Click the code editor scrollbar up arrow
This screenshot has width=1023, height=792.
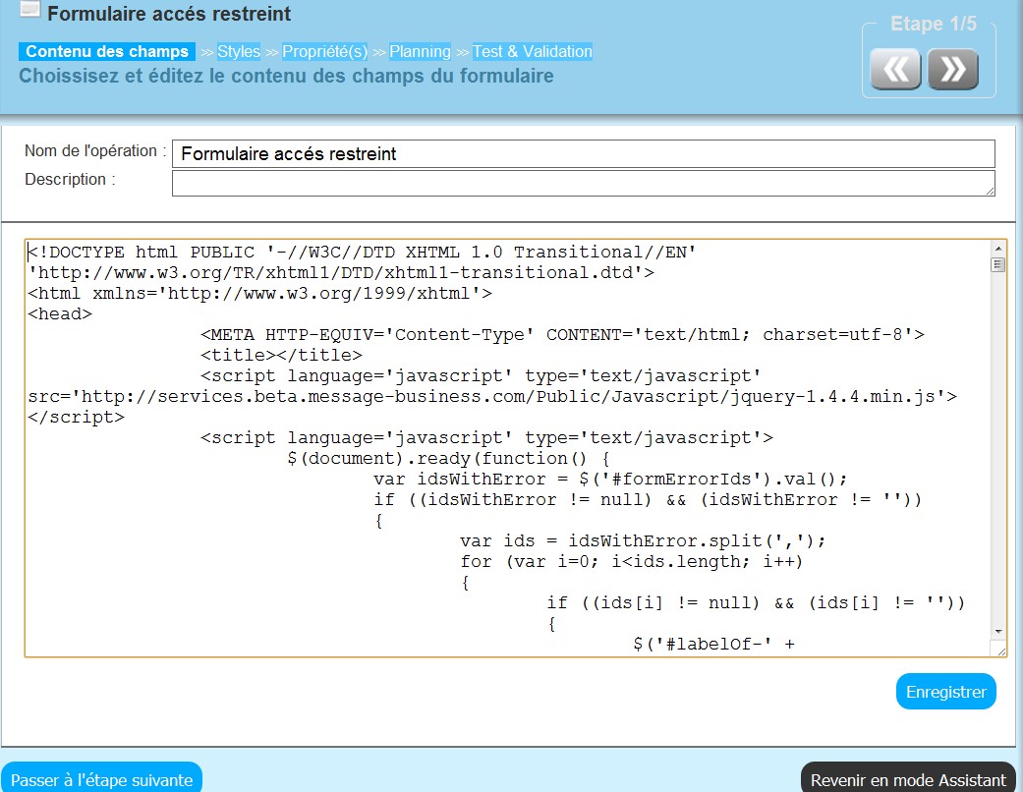pyautogui.click(x=998, y=249)
